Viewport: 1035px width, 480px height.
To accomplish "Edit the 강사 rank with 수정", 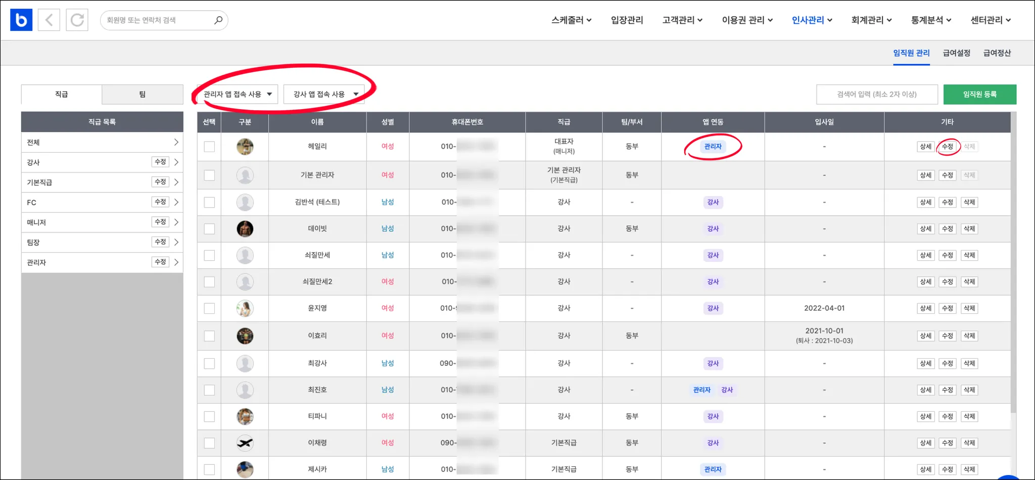I will tap(160, 162).
